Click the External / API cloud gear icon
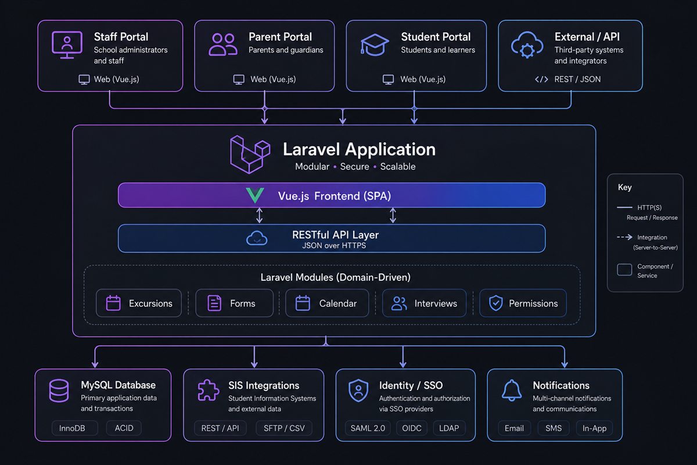697x465 pixels. coord(527,45)
